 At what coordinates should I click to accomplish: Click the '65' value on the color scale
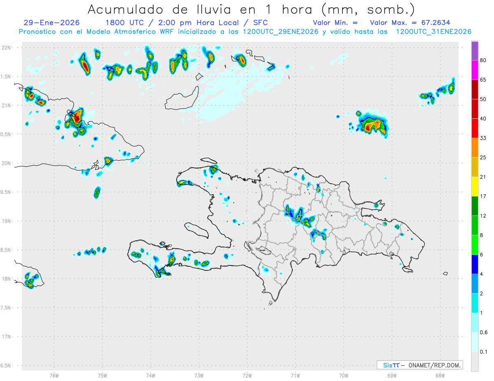click(x=483, y=80)
